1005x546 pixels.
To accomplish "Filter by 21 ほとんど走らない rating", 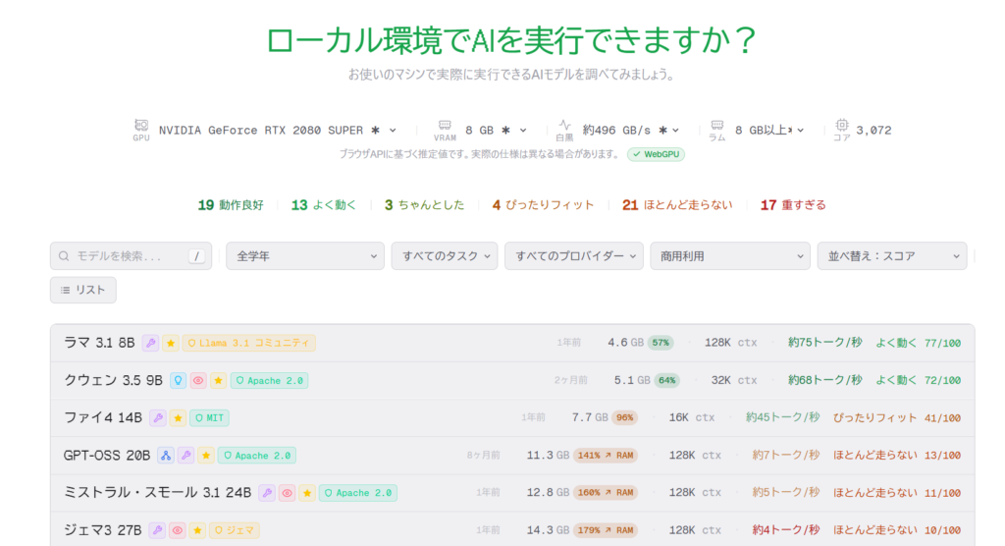I will tap(677, 205).
